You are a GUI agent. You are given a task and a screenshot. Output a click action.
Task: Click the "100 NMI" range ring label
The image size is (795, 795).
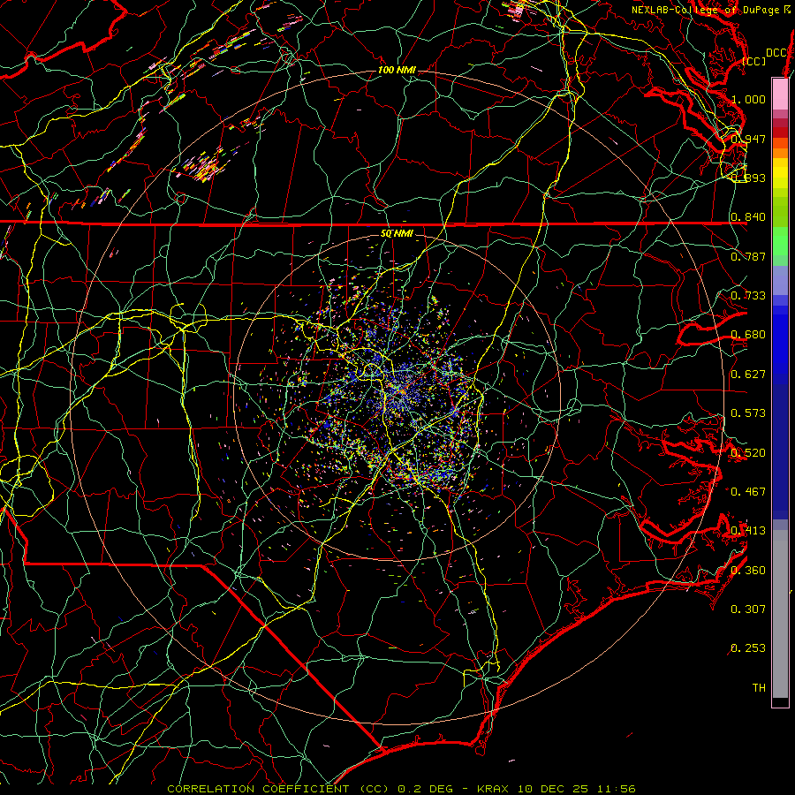(x=397, y=70)
